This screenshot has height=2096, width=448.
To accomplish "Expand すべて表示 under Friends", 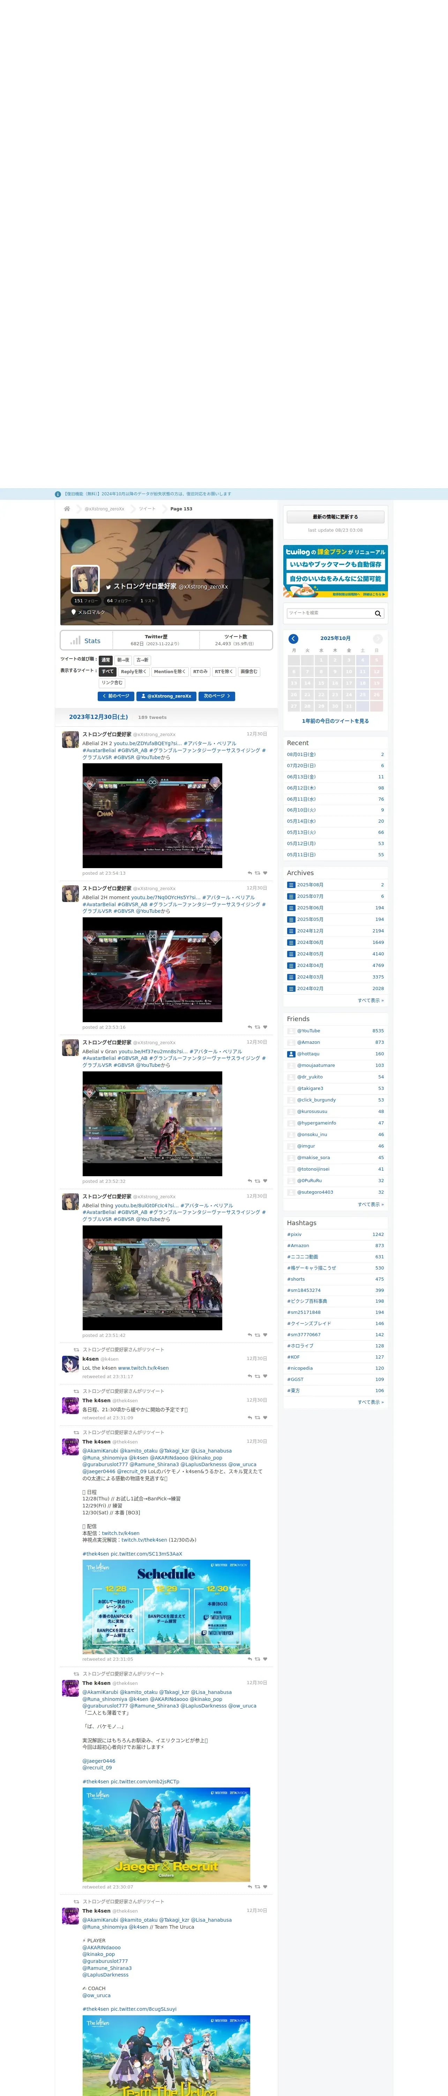I will (371, 1204).
